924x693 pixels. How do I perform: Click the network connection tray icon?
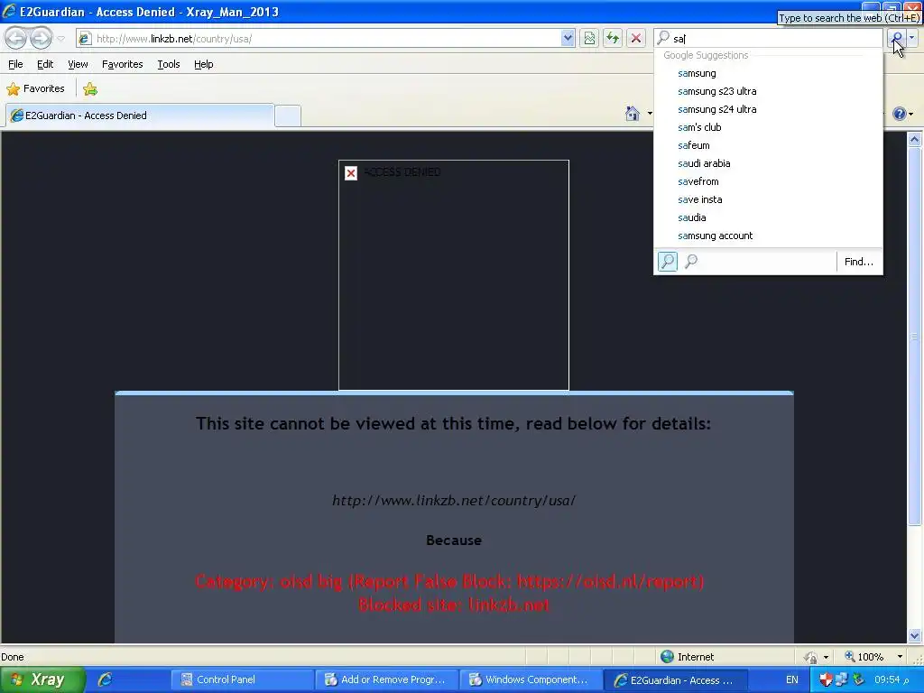[842, 679]
